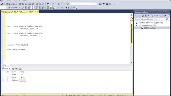Click the Copy icon
This screenshot has width=171, height=96.
click(x=40, y=4)
